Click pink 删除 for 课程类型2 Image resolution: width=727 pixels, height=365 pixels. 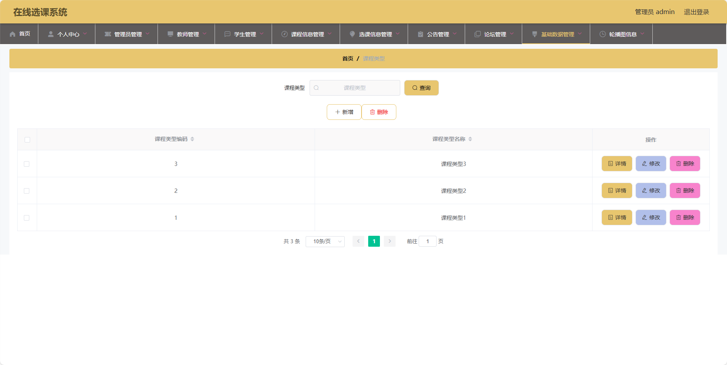(x=685, y=191)
